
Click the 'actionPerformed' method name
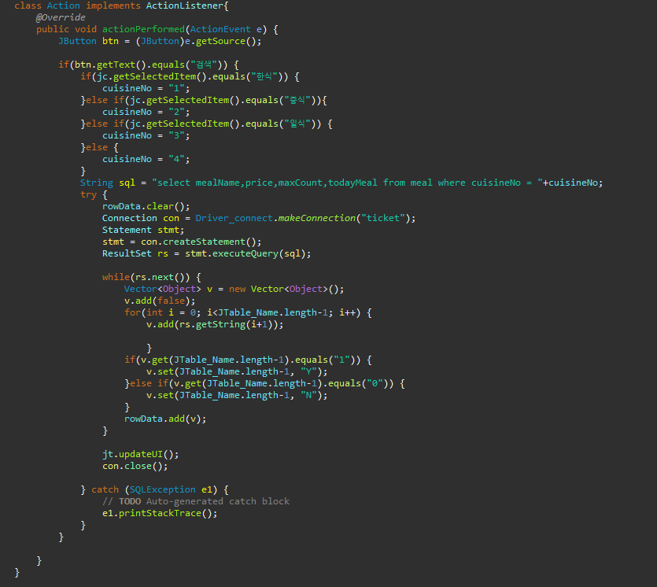click(143, 29)
